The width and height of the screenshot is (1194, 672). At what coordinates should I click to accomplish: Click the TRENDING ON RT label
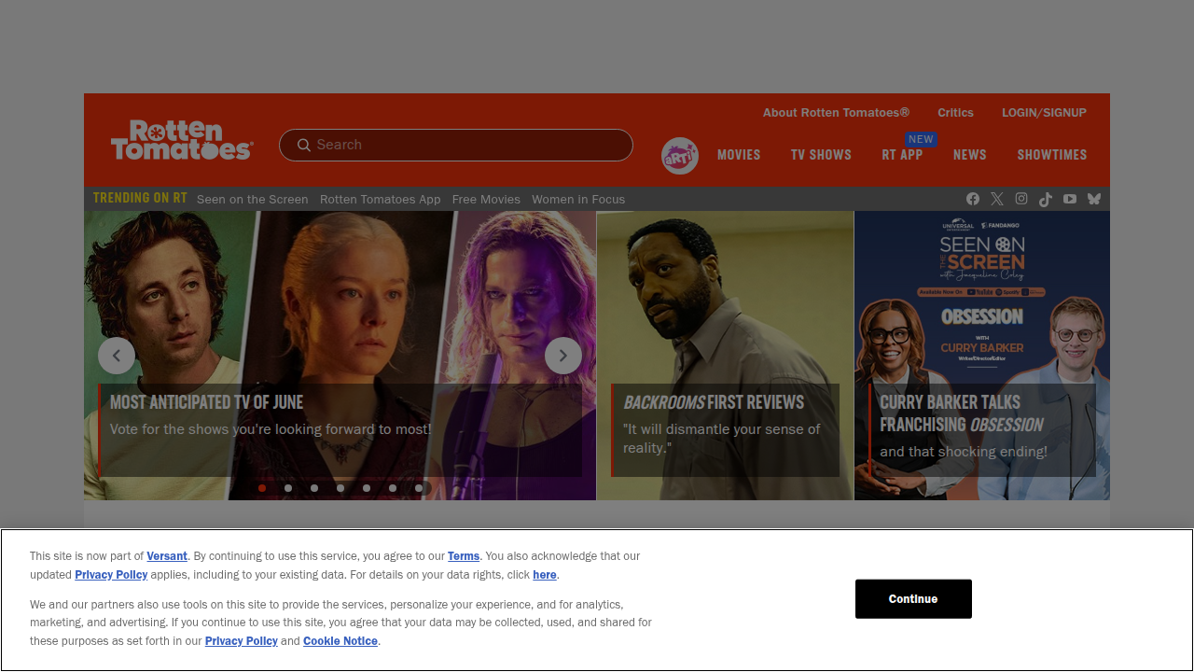[140, 198]
